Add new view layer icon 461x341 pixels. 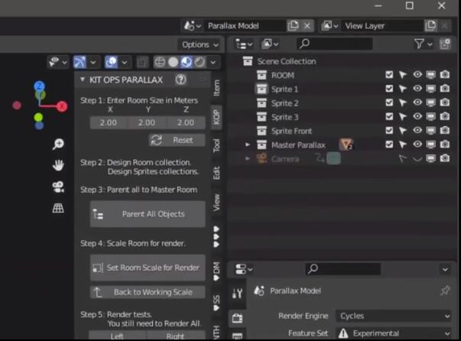[x=430, y=26]
